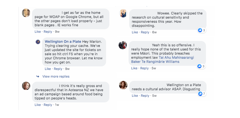This screenshot has height=118, width=240.
Task: Click the 6w timestamp on the Wowee comment
Action: point(154,32)
